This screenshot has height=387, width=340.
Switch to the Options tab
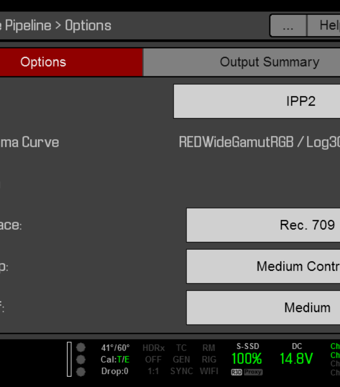[x=71, y=62]
